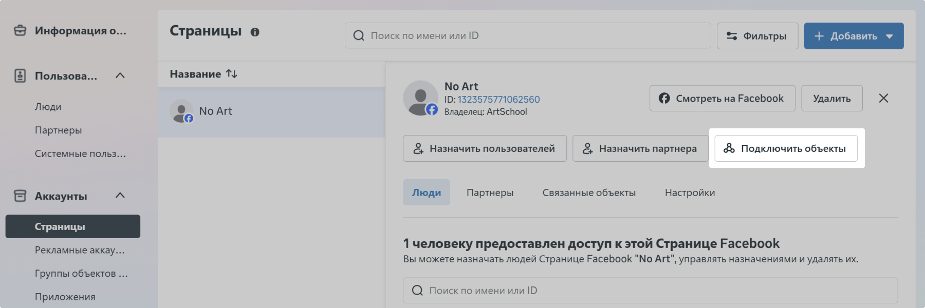Close the page details panel
This screenshot has width=925, height=308.
tap(883, 98)
